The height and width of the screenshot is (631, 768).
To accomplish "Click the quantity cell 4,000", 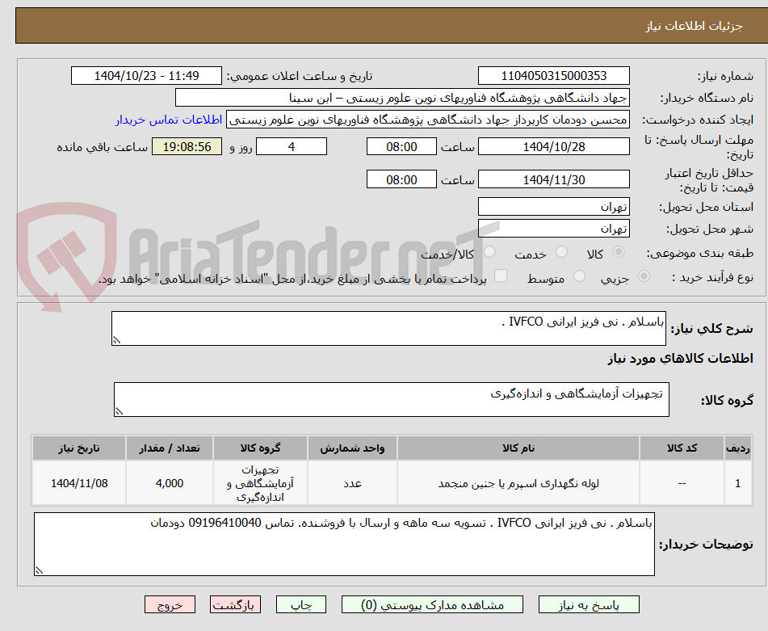I will click(170, 483).
